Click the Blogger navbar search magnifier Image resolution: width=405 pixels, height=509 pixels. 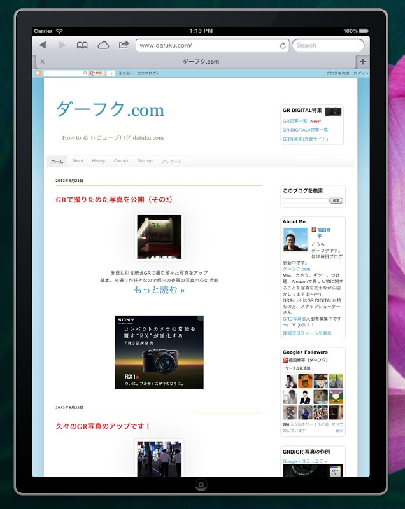point(85,73)
